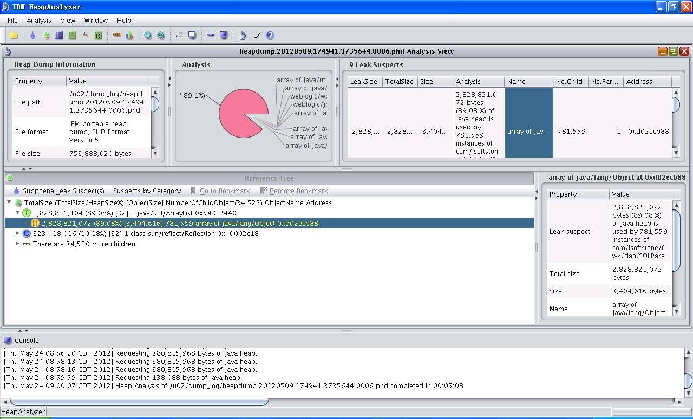Click the green I icon of ArrayList node

27,213
